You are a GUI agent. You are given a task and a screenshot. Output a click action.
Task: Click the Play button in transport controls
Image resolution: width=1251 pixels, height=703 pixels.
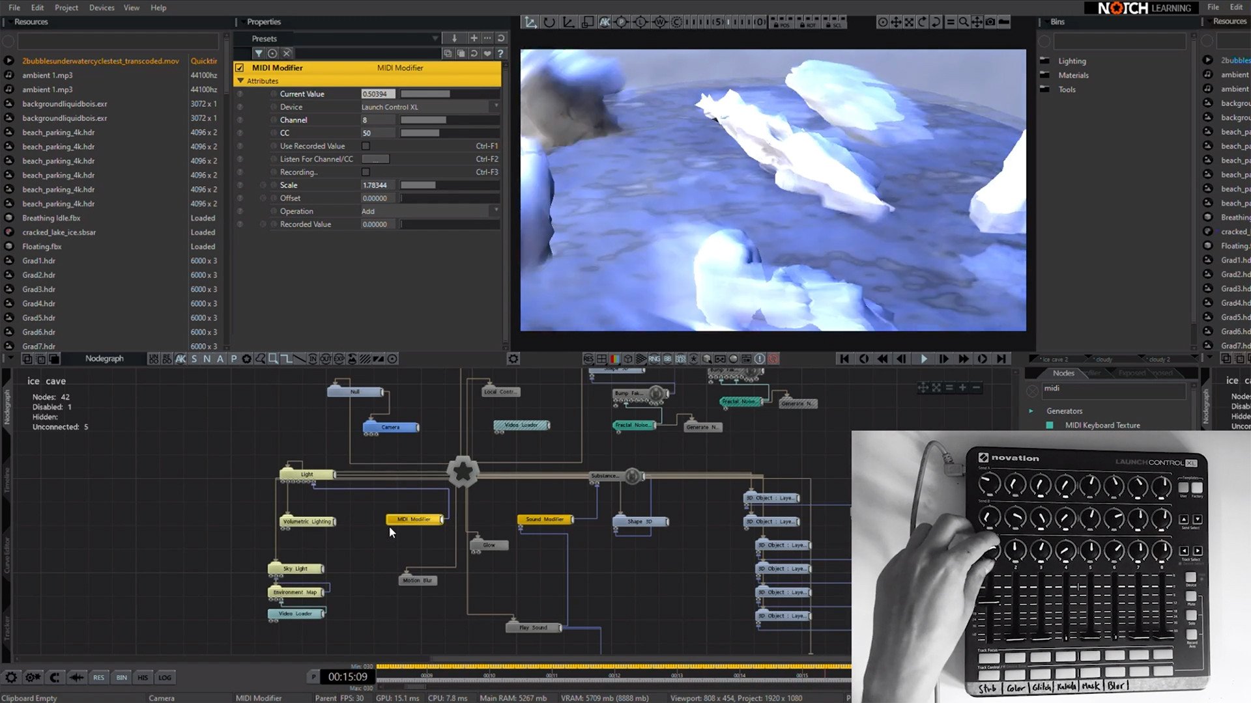(x=923, y=359)
